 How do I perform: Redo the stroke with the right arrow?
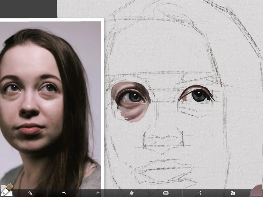pos(98,193)
